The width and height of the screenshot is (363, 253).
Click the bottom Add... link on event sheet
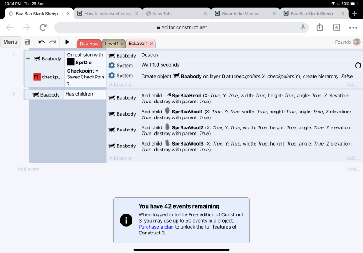pos(353,169)
